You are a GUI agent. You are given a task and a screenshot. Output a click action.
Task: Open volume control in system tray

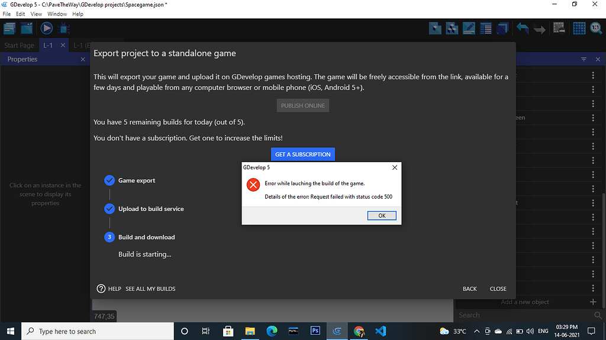pyautogui.click(x=530, y=331)
